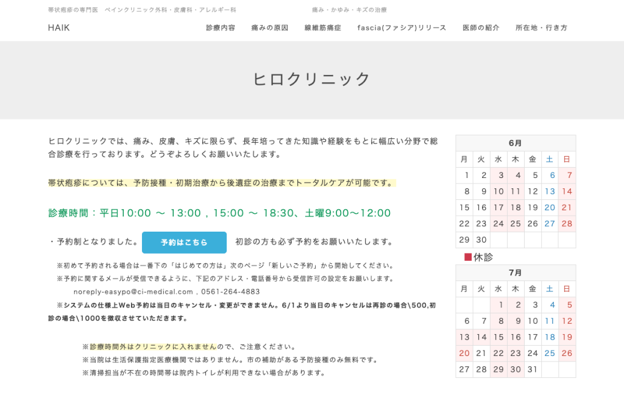Click the blue 予約はこちら button
Screen dimensions: 624x406
coord(184,243)
